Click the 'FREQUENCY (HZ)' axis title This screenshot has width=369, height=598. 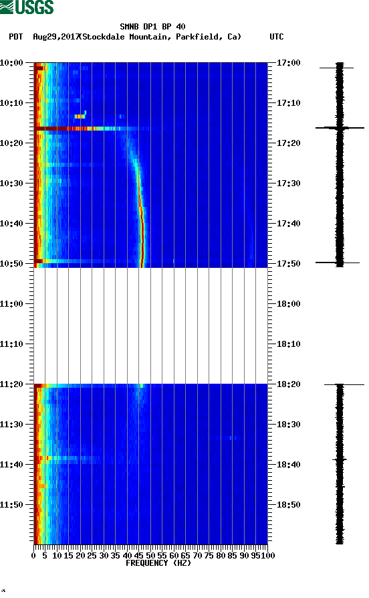158,563
